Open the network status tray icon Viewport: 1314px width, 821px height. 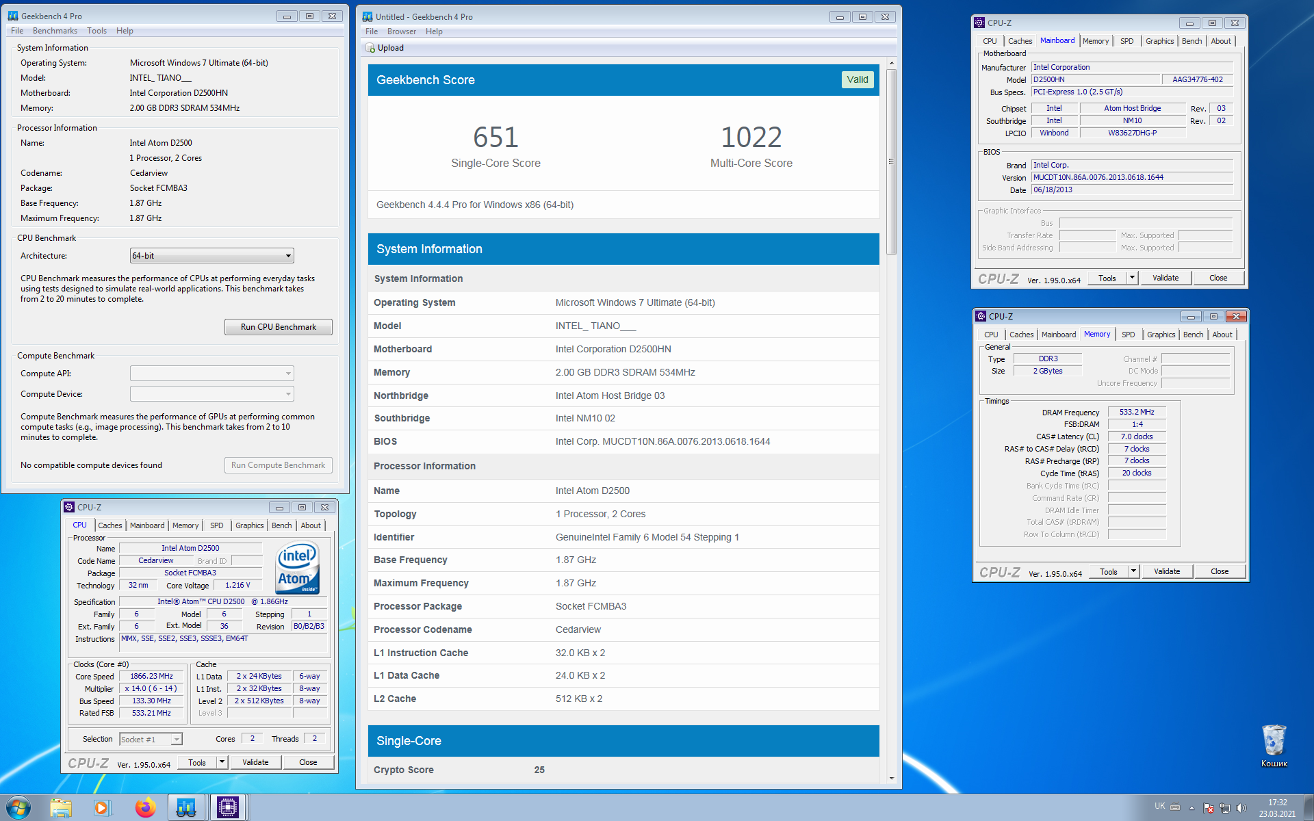tap(1225, 808)
